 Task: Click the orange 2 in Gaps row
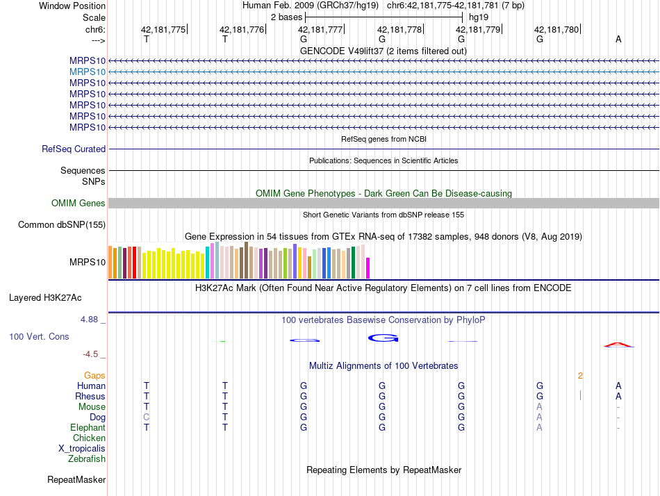[580, 376]
